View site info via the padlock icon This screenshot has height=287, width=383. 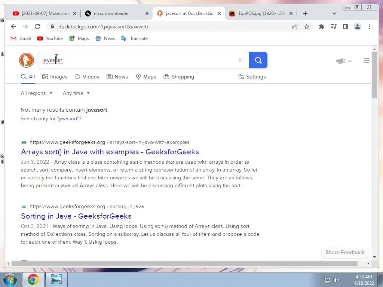52,27
